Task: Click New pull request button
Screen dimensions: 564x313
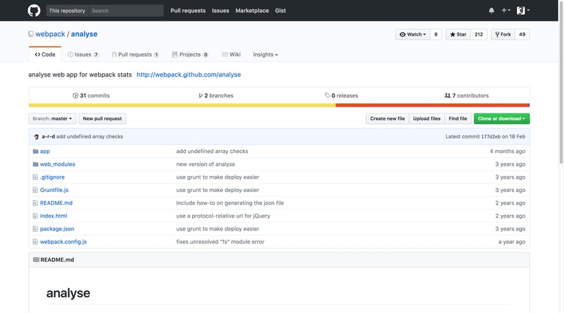Action: (x=102, y=119)
